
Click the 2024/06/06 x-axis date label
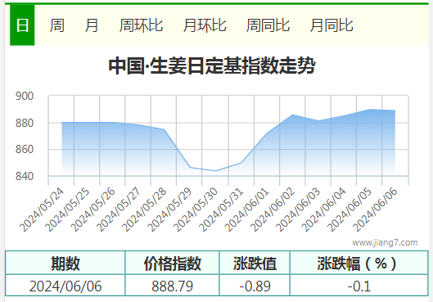[x=375, y=210]
